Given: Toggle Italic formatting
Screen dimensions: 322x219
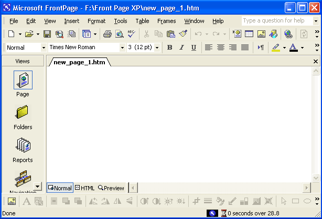Looking at the screenshot, I should tap(181, 48).
